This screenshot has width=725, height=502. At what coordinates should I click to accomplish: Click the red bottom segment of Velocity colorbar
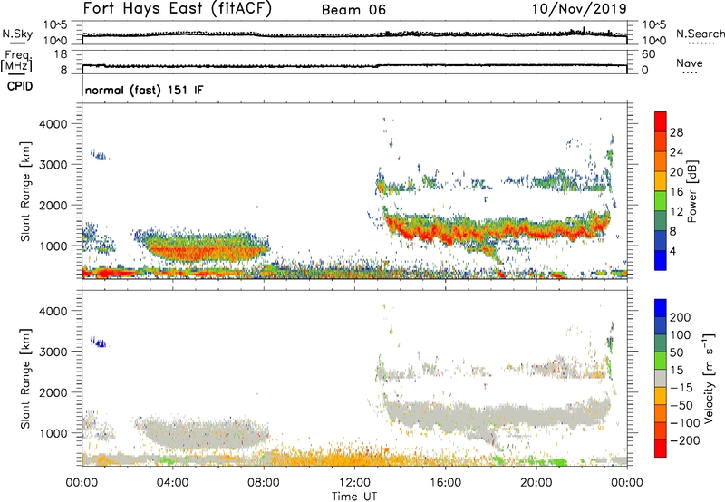pyautogui.click(x=661, y=449)
